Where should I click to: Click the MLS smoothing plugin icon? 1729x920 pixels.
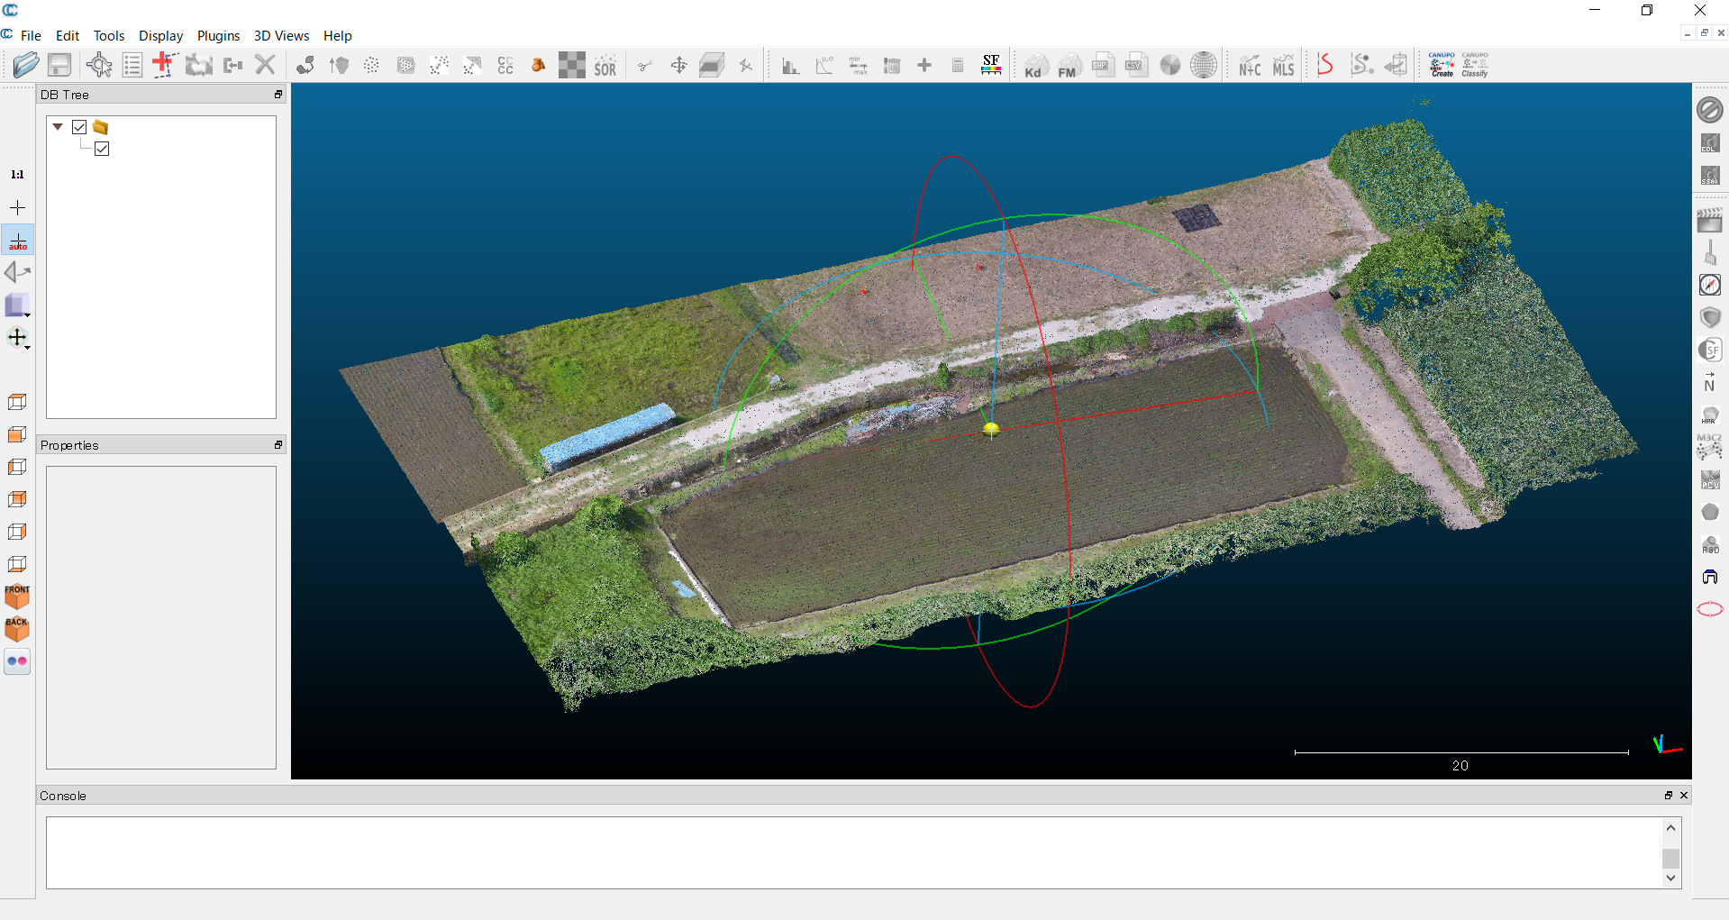(1283, 66)
